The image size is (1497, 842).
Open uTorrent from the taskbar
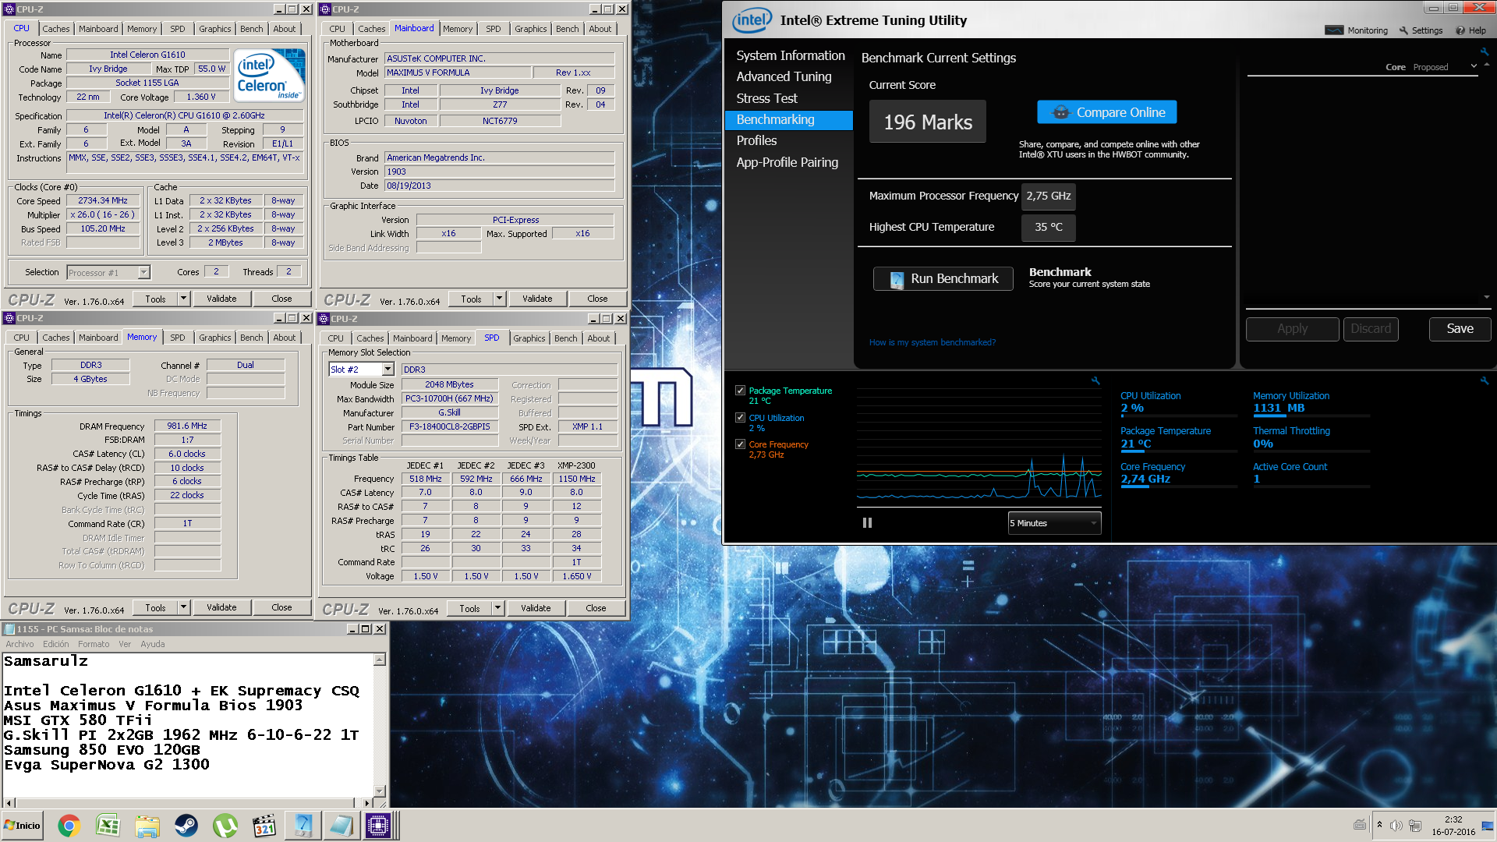(225, 826)
